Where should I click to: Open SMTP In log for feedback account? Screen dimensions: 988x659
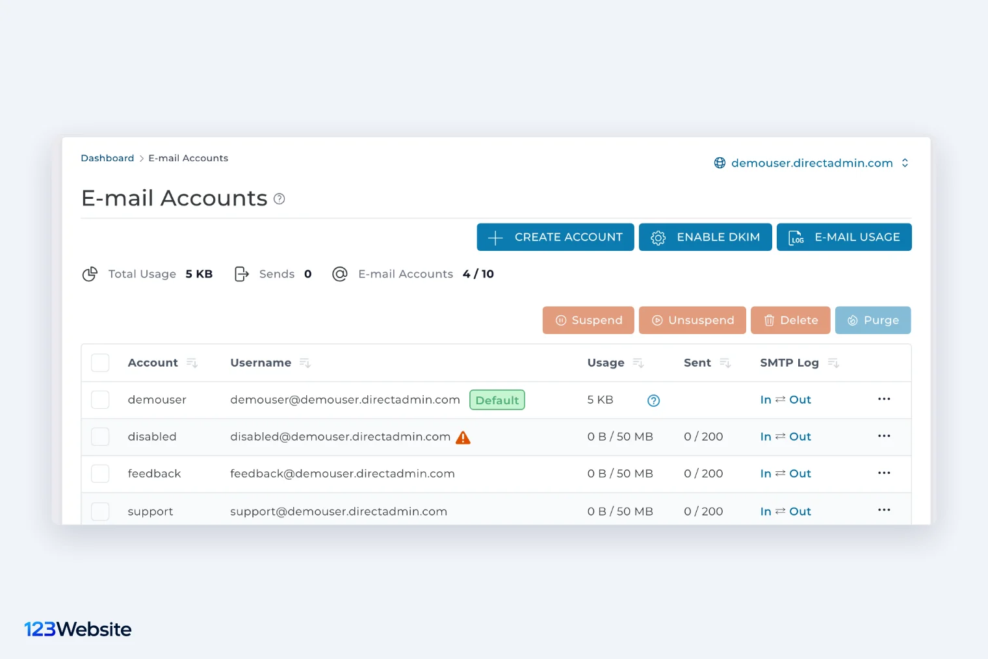[x=766, y=474]
